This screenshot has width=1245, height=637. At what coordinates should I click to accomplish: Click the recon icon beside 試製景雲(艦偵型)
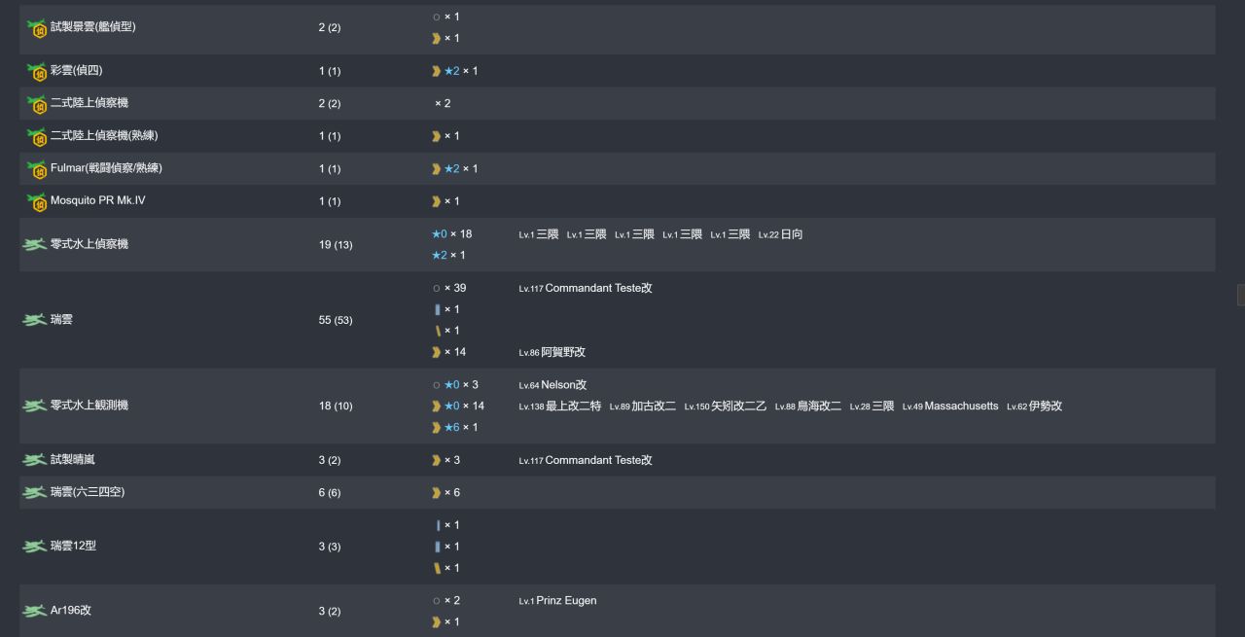(37, 29)
